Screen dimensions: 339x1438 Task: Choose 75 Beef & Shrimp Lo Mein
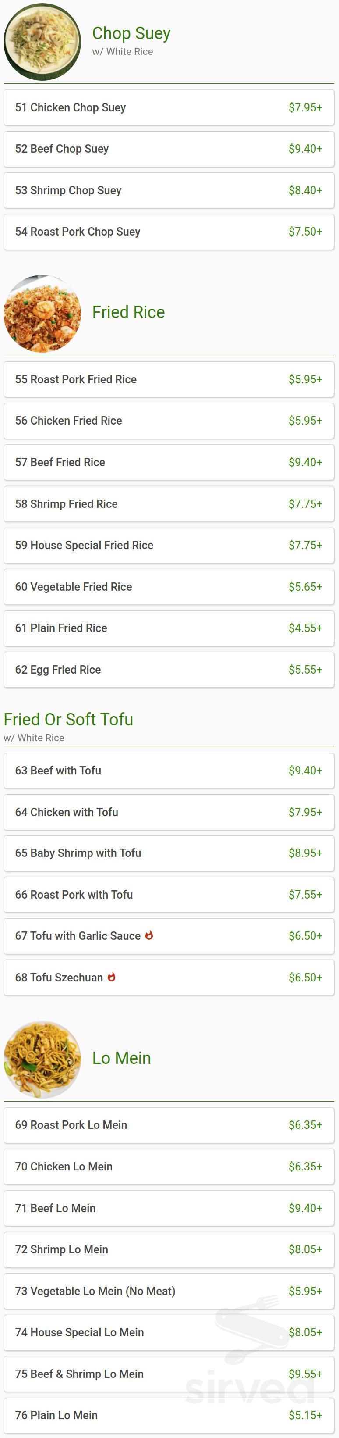click(x=168, y=1374)
